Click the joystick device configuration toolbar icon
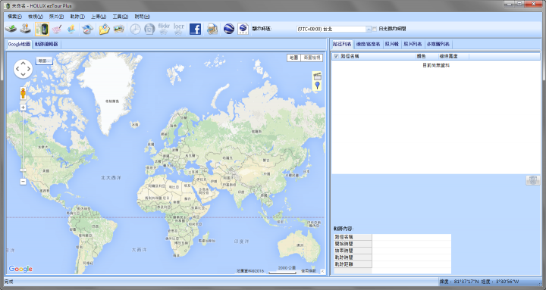This screenshot has width=546, height=290. pyautogui.click(x=26, y=29)
